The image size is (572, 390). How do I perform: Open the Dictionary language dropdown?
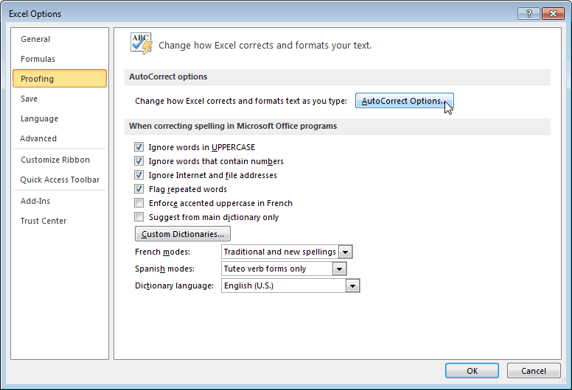pos(353,286)
